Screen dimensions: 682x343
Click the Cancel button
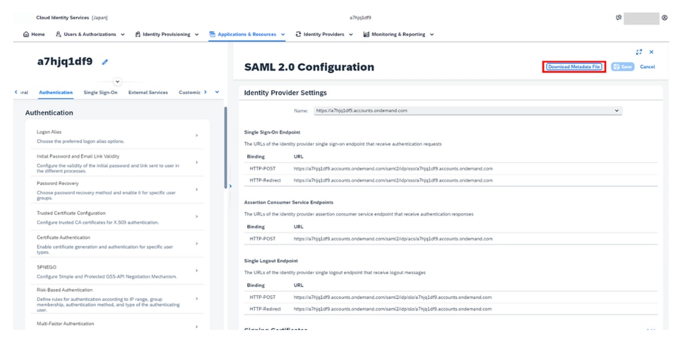(x=647, y=67)
